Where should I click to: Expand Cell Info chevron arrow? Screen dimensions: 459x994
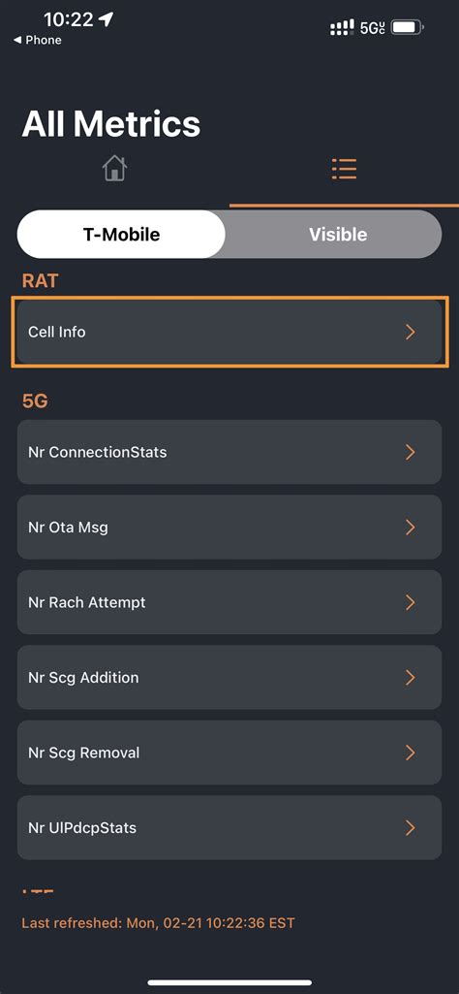point(411,332)
